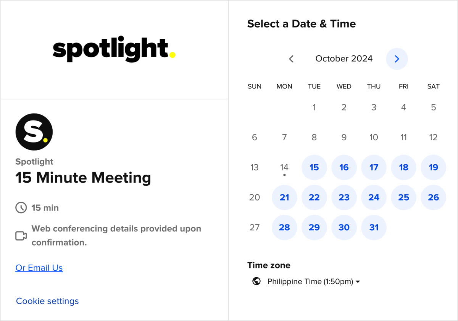The width and height of the screenshot is (458, 321).
Task: Click the dotted date October 14
Action: (284, 167)
